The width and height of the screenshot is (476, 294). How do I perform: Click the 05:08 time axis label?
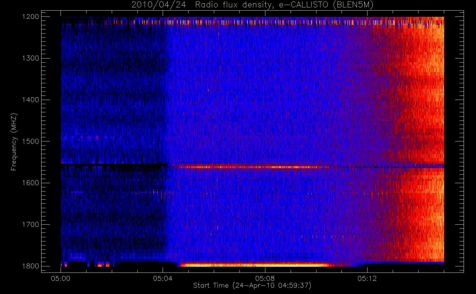(265, 278)
